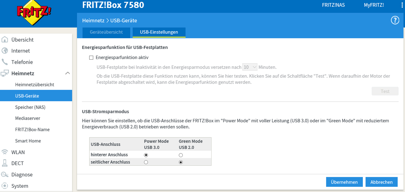Collapse the Heimnetz menu chevron
Screen dimensions: 405x192
coord(68,73)
